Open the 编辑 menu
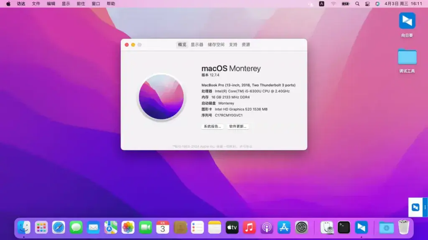 click(51, 4)
